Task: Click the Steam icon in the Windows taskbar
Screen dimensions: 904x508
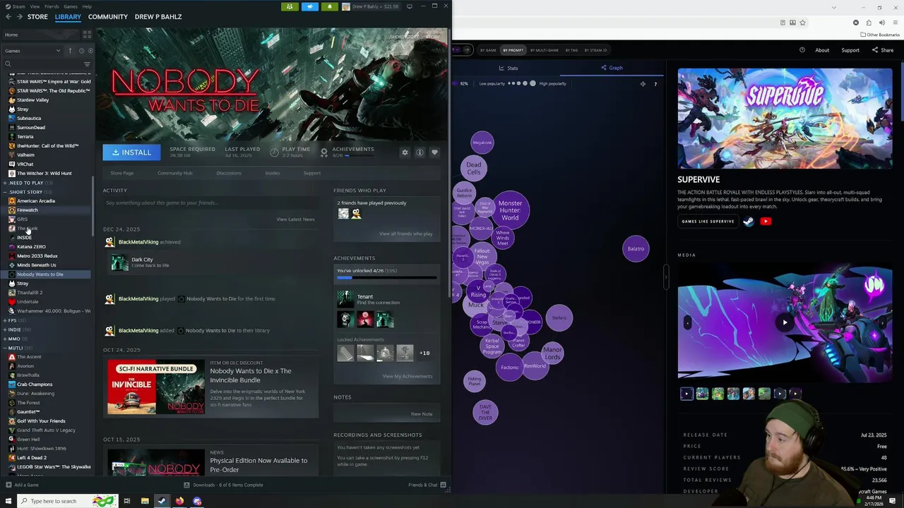Action: point(162,501)
